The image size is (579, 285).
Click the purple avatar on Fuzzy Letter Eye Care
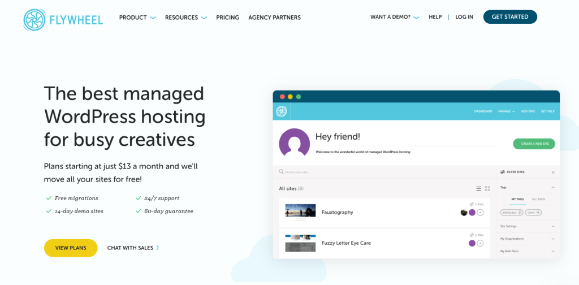472,243
